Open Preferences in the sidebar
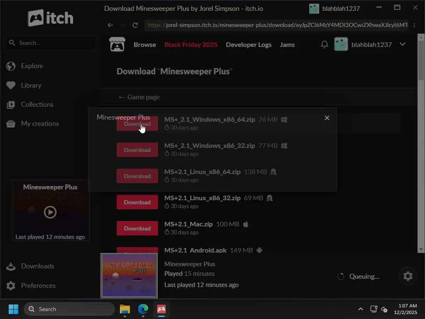425x319 pixels. pyautogui.click(x=38, y=286)
